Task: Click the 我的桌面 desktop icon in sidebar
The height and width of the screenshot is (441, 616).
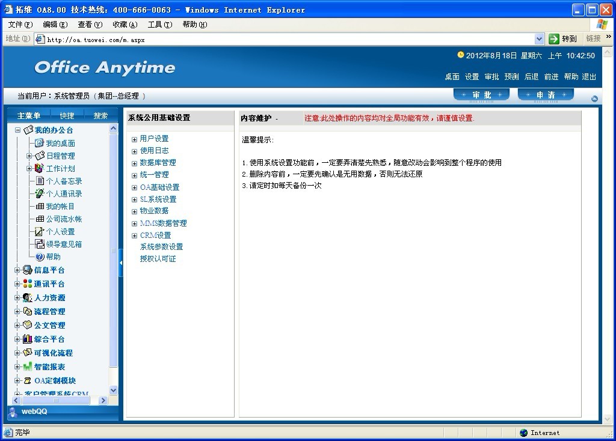Action: pyautogui.click(x=40, y=143)
